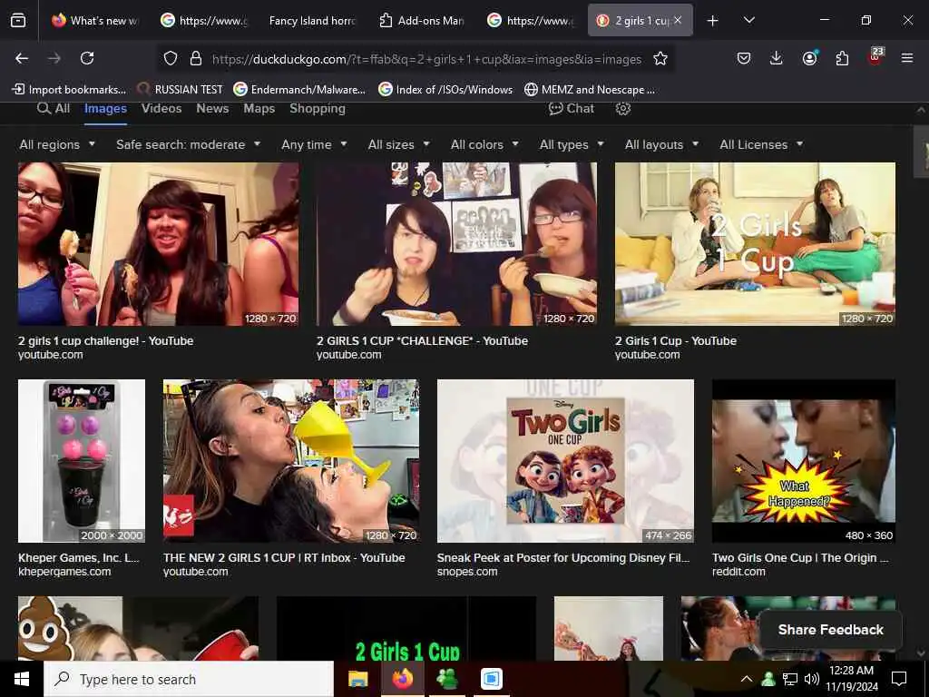Open the Index of /ISOs/Windows bookmark
Image resolution: width=929 pixels, height=697 pixels.
[445, 90]
